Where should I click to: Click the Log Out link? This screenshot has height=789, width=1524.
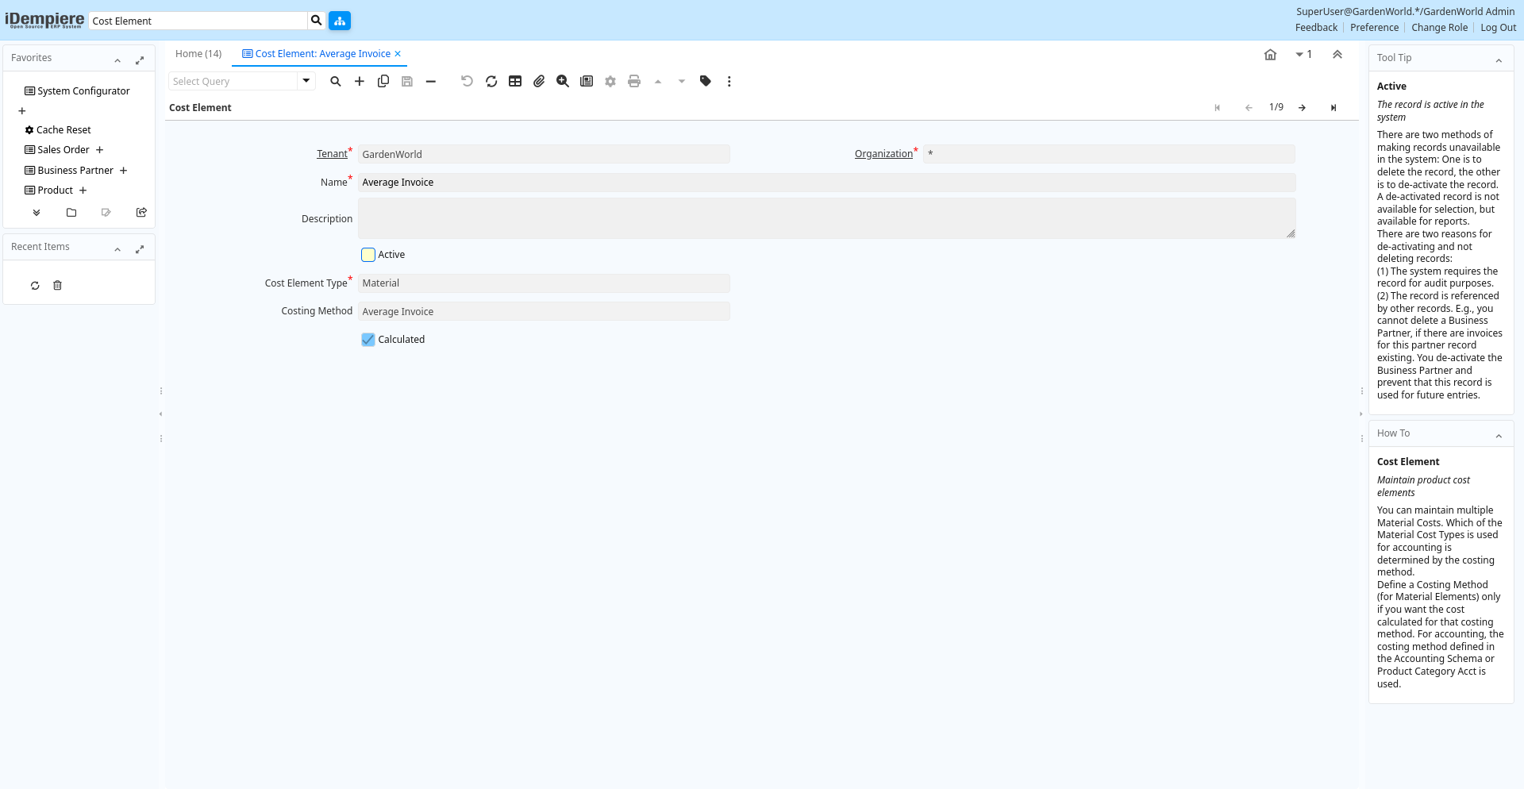click(x=1498, y=28)
